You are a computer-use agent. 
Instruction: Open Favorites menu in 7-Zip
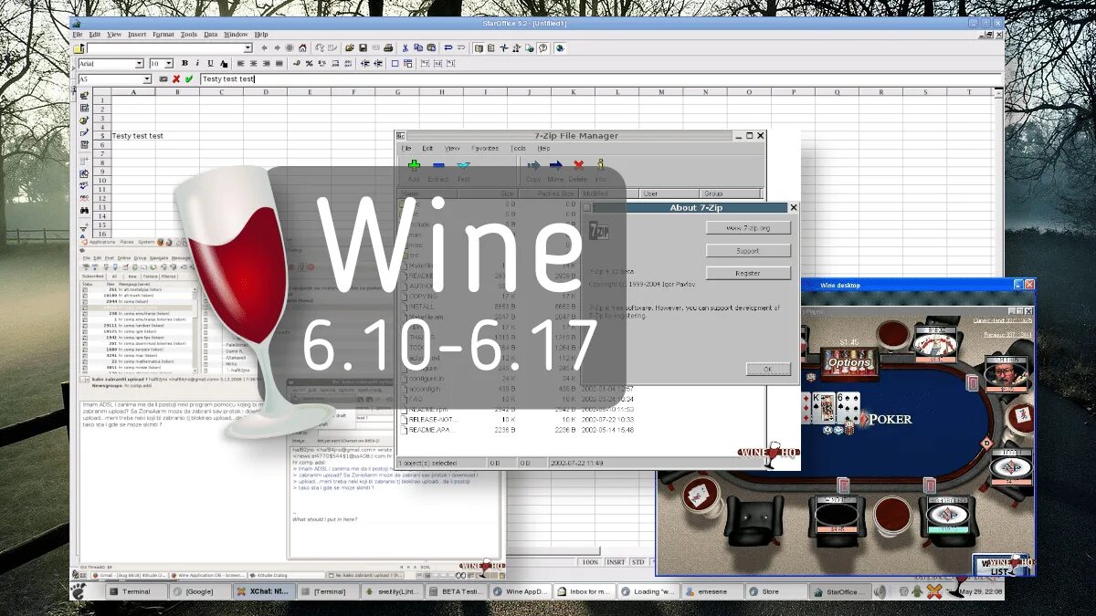click(x=485, y=148)
